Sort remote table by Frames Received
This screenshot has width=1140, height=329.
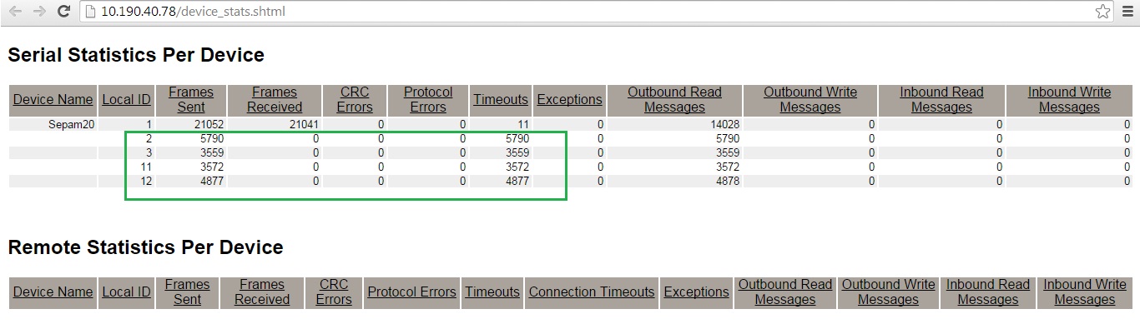262,292
